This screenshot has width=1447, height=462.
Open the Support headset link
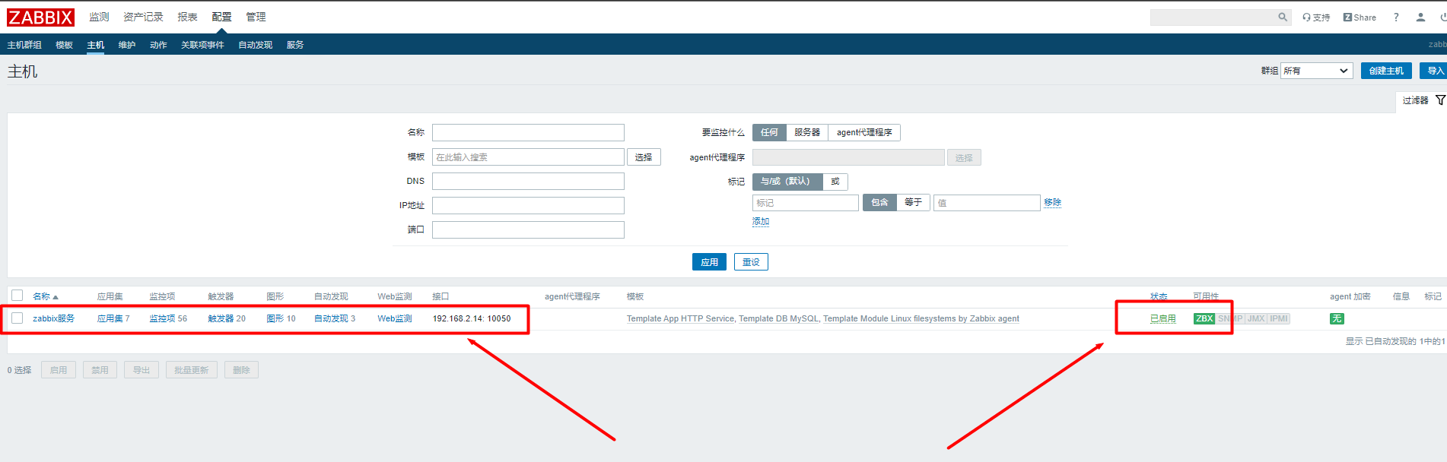1316,17
